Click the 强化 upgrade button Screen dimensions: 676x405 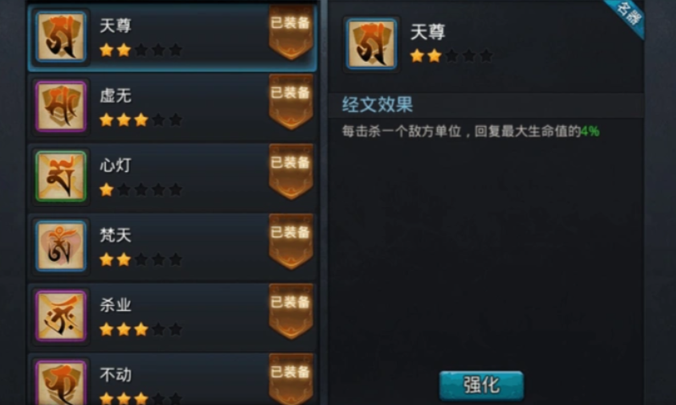point(481,386)
